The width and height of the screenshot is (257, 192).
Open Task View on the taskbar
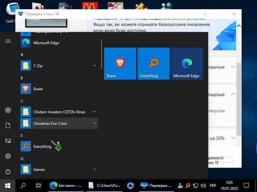click(x=39, y=186)
